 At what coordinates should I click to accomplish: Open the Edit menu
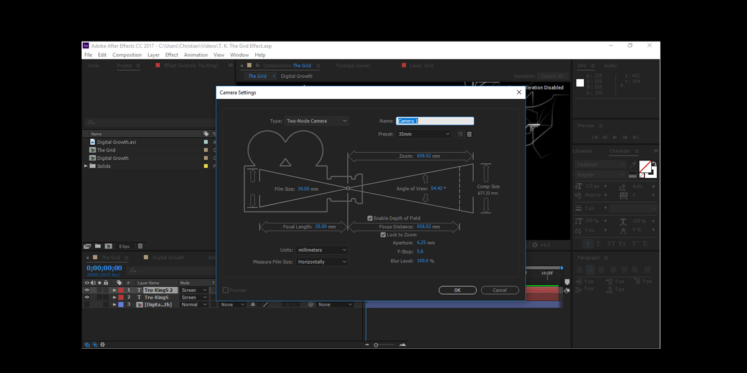(102, 55)
